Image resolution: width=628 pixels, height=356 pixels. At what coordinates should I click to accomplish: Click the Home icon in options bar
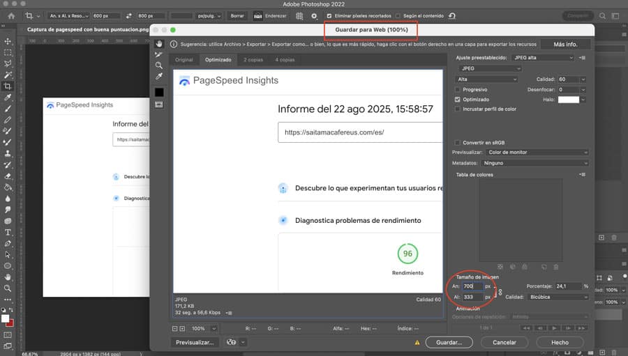(11, 16)
